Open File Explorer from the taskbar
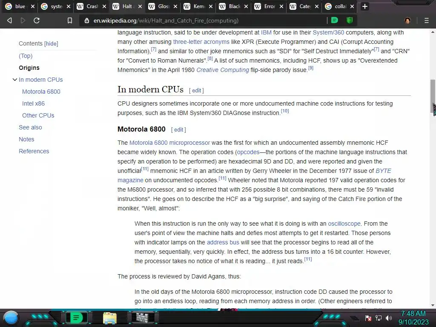Screen dimensions: 436x327 pos(110,318)
